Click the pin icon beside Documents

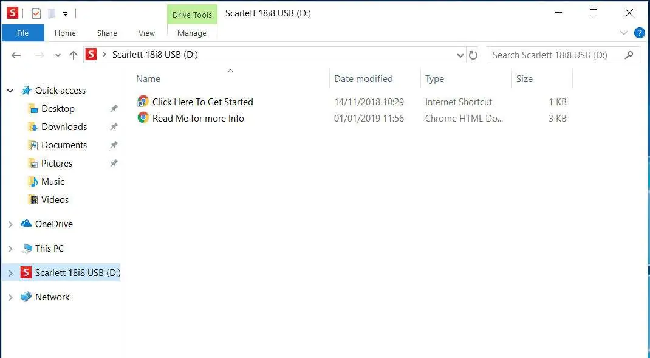114,145
